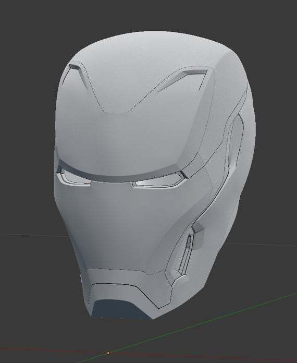Select the cheek vent slot on helmet side

(x=185, y=253)
